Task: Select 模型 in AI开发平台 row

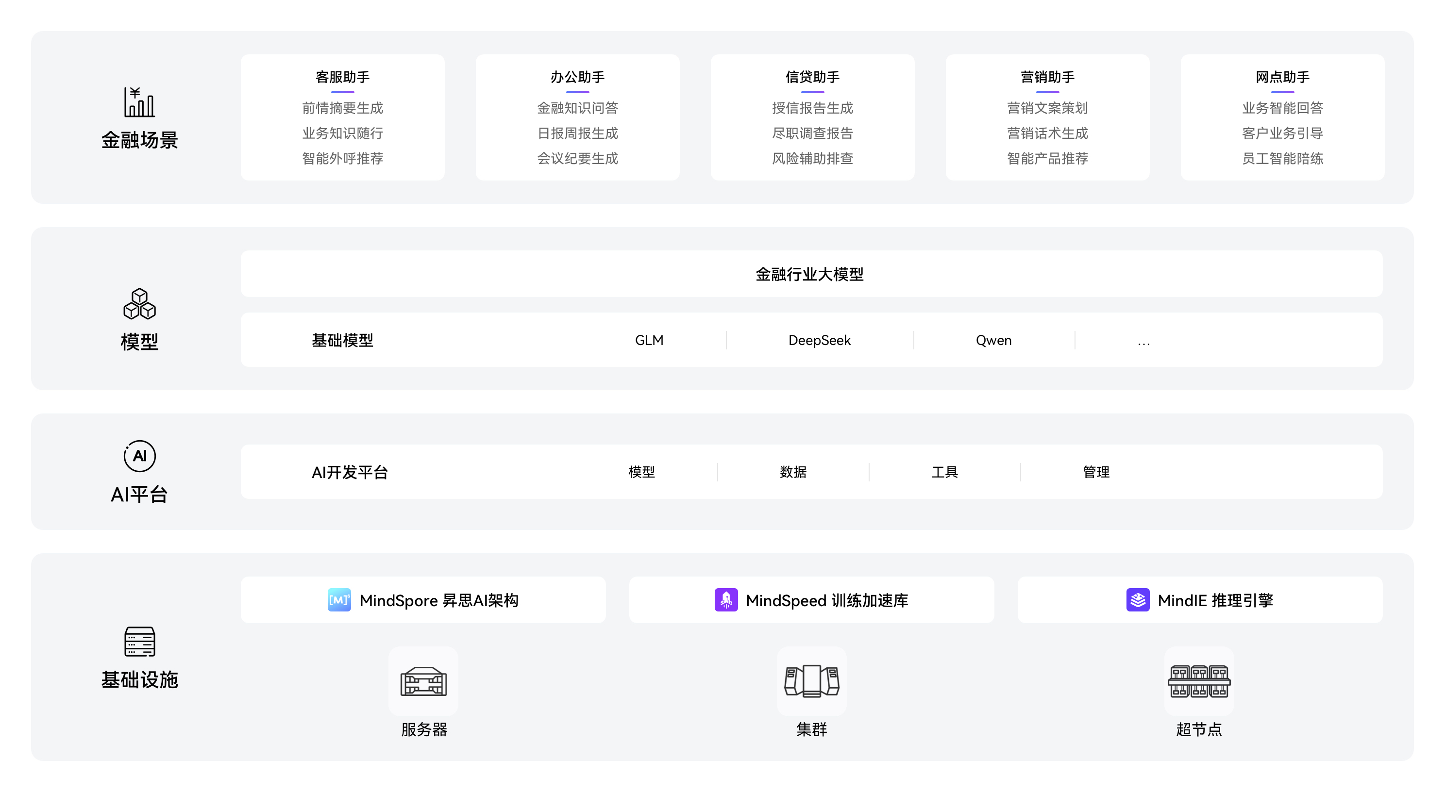Action: click(642, 472)
